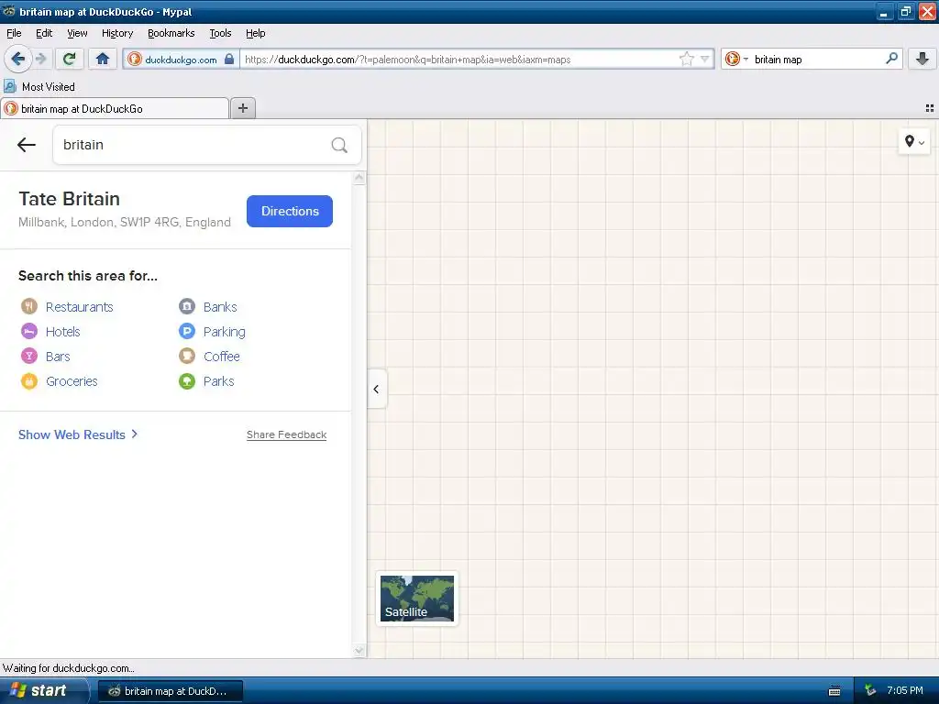The width and height of the screenshot is (939, 704).
Task: Open the History menu
Action: click(116, 33)
